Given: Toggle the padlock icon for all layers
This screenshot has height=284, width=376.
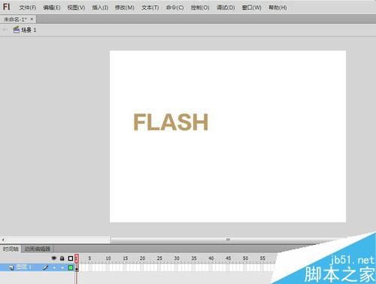Looking at the screenshot, I should coord(62,258).
